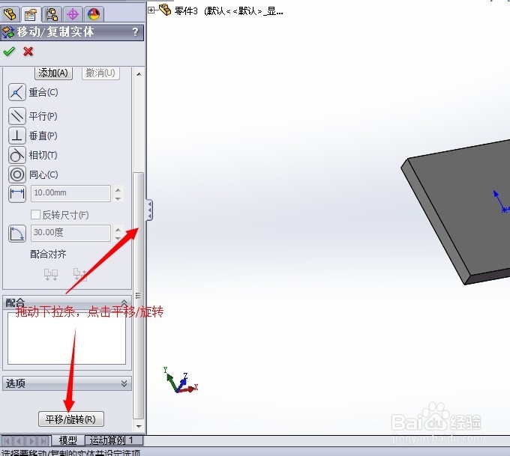Viewport: 510px width, 456px height.
Task: Click the 30.00度 angle field
Action: [x=70, y=233]
